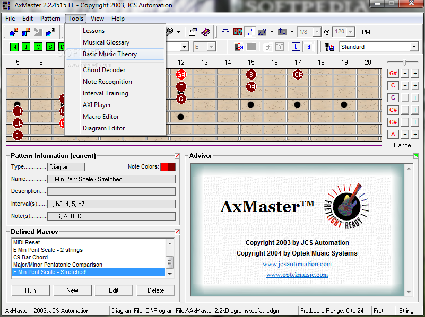Toggle the green C display button
425x317 pixels.
click(x=38, y=47)
